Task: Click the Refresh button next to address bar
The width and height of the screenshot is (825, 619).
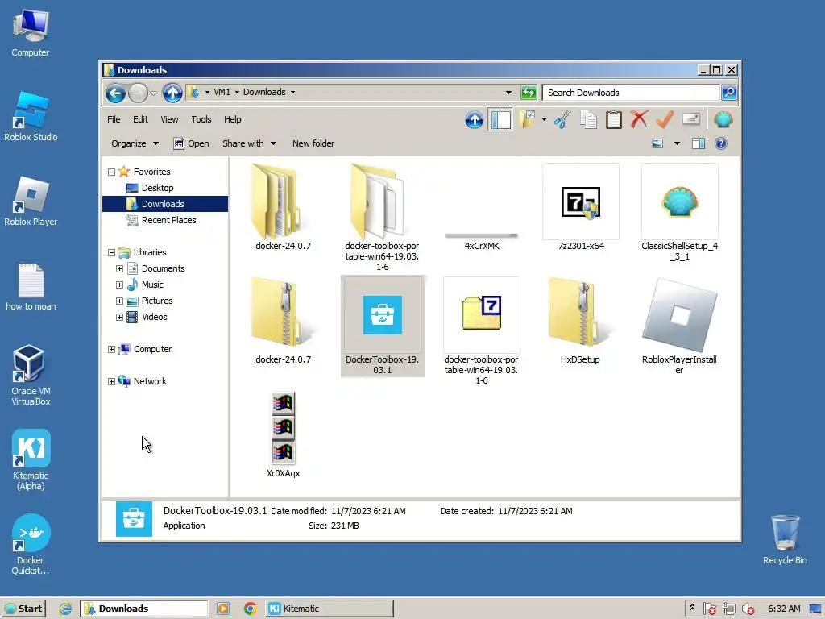Action: pyautogui.click(x=529, y=93)
